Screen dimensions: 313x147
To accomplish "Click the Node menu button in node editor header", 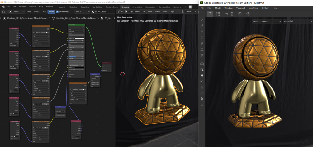I will [51, 12].
